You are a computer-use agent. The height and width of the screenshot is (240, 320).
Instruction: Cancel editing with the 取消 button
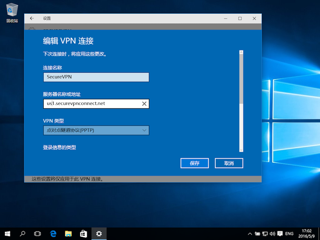pyautogui.click(x=229, y=163)
